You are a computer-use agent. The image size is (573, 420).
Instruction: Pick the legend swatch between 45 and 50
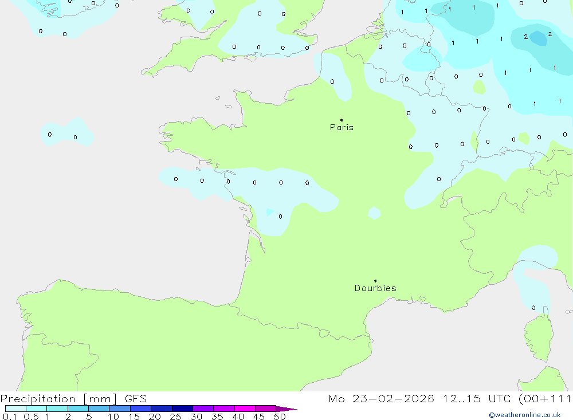pos(265,409)
